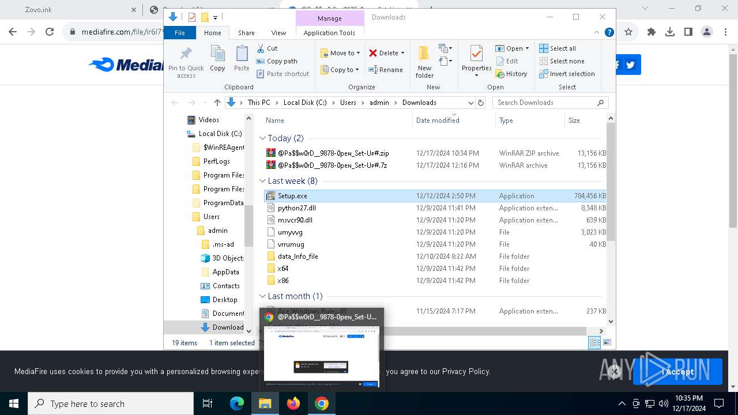This screenshot has height=415, width=738.
Task: Click New folder quick access toolbar icon
Action: tap(204, 17)
